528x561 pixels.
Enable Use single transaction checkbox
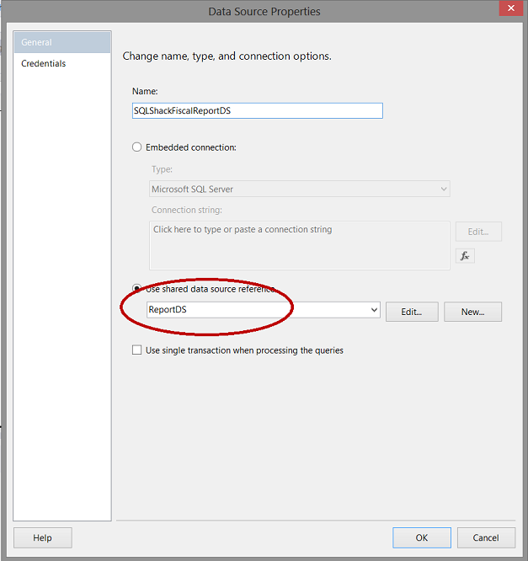(137, 350)
